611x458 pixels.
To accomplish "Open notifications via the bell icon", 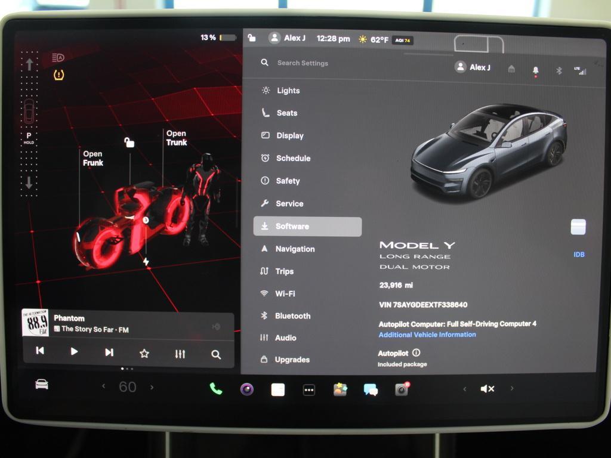I will 536,70.
